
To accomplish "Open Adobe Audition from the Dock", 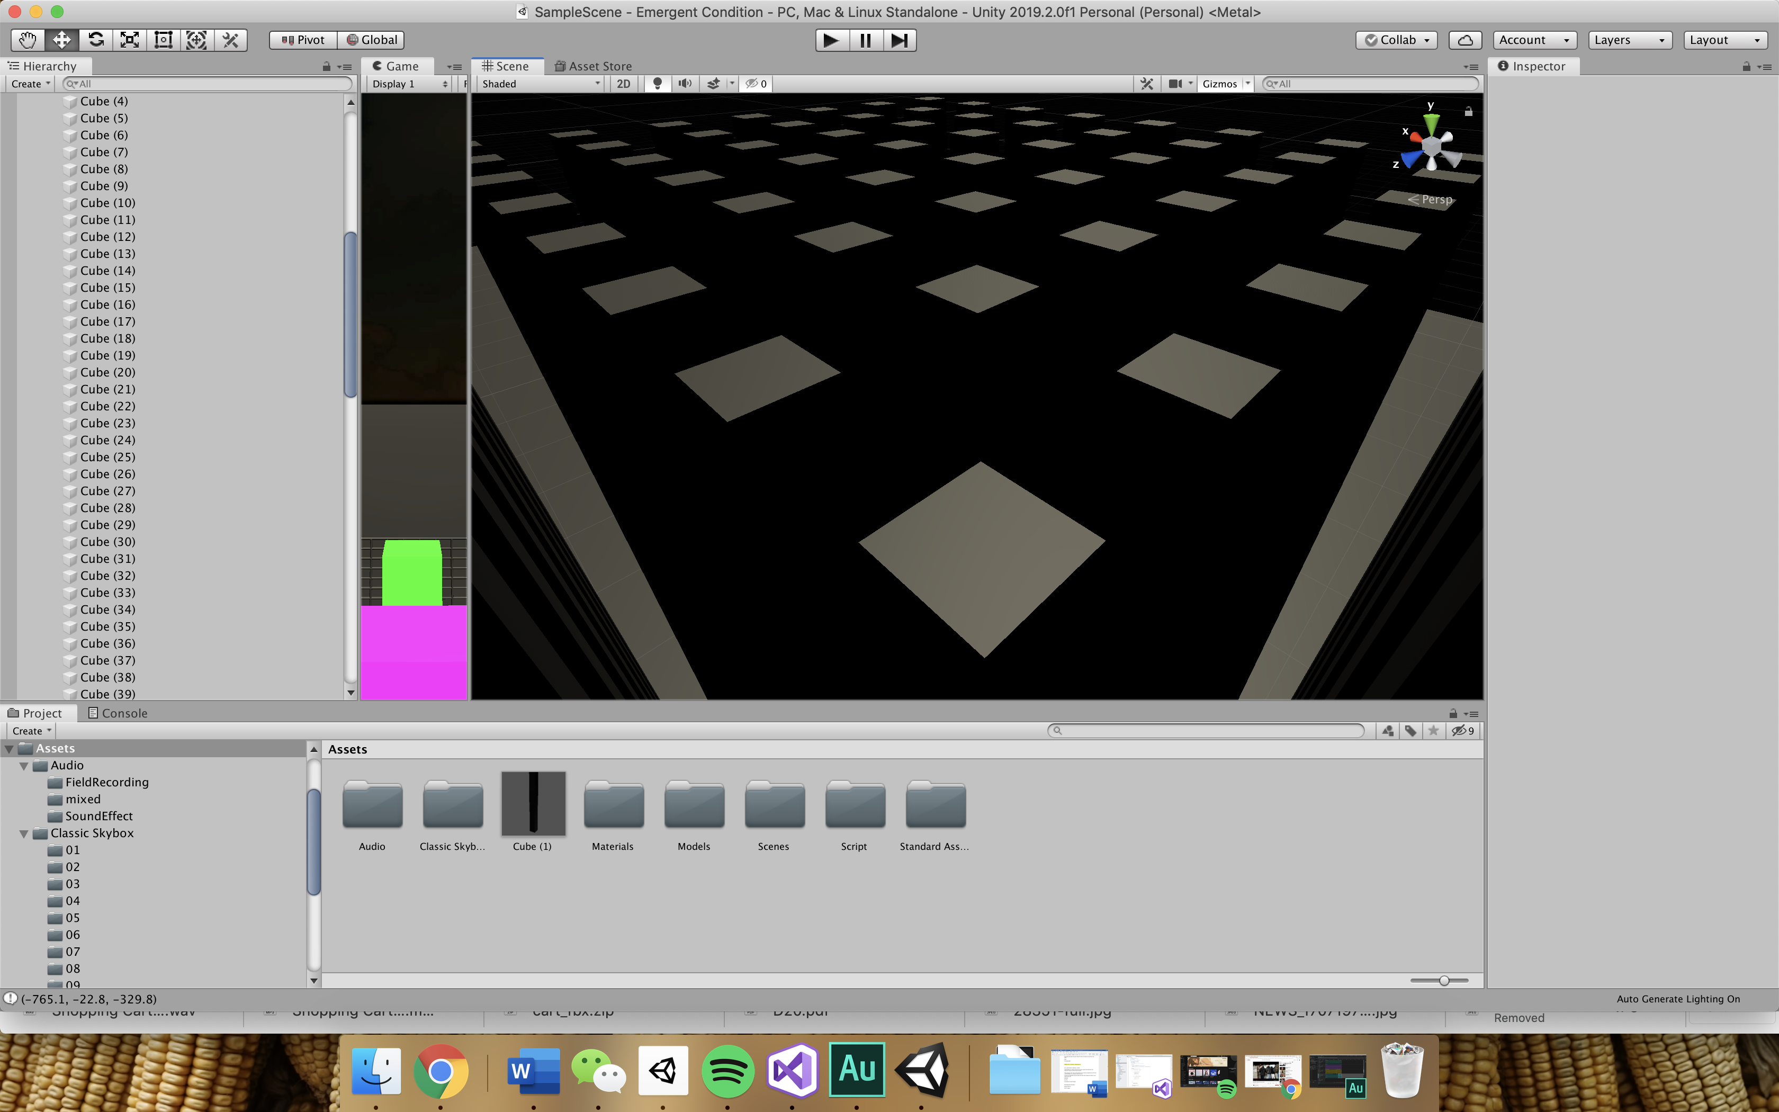I will click(857, 1071).
